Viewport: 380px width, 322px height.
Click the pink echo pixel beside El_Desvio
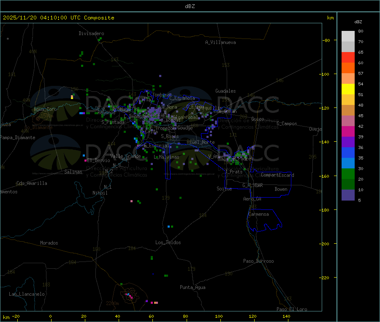click(x=85, y=160)
